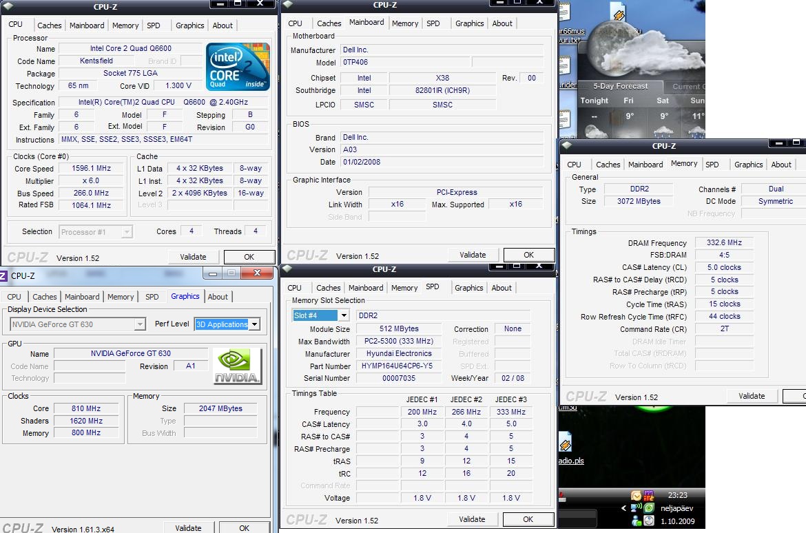Click the GPU Shaders 1620 MHz value
This screenshot has height=533, width=806.
(86, 421)
